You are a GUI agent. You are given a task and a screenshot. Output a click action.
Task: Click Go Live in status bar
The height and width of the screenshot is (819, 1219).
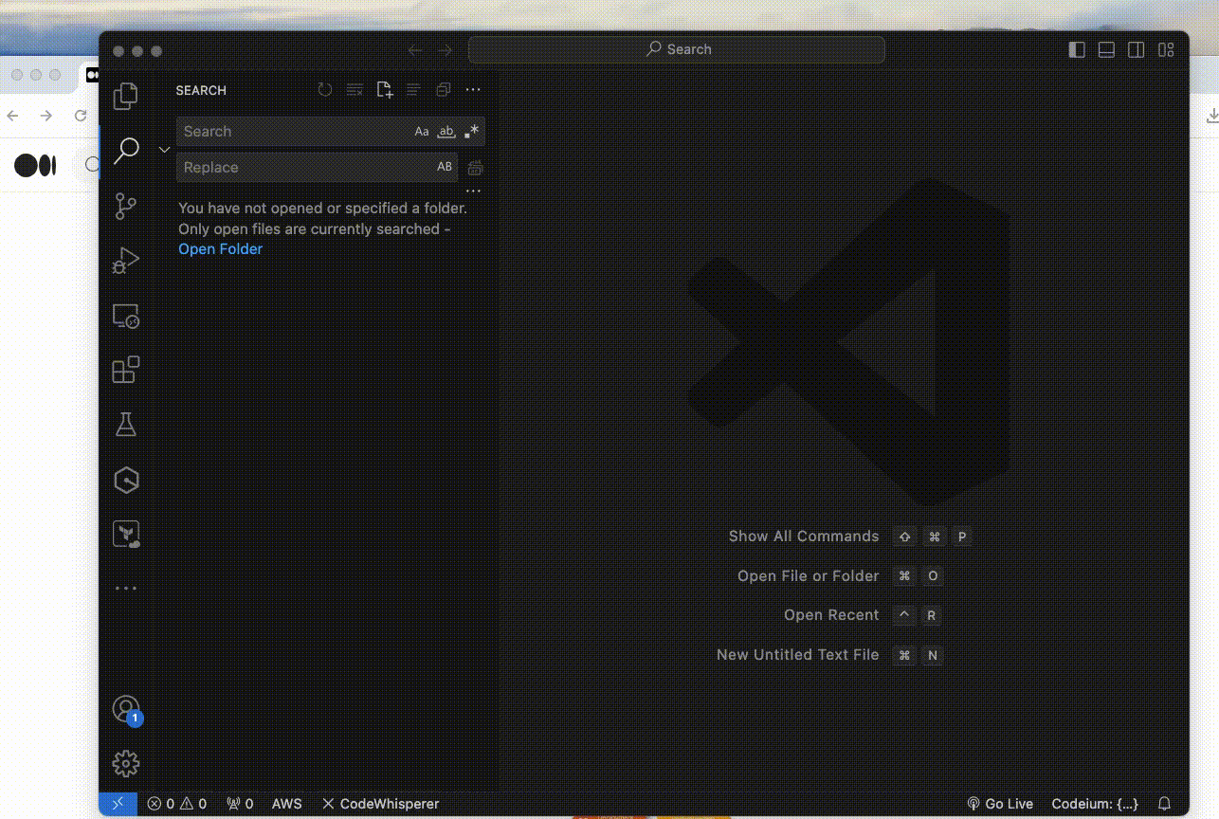(x=1000, y=804)
